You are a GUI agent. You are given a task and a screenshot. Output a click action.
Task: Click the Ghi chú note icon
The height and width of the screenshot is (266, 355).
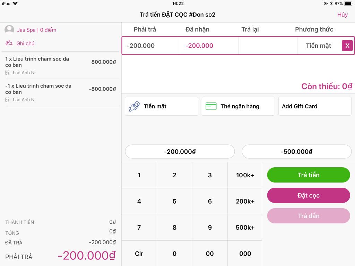(9, 43)
